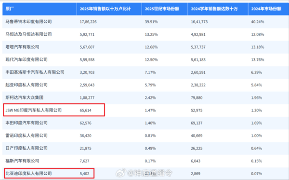Select the 12.68% market share cell
The image size is (289, 180).
pyautogui.click(x=151, y=47)
